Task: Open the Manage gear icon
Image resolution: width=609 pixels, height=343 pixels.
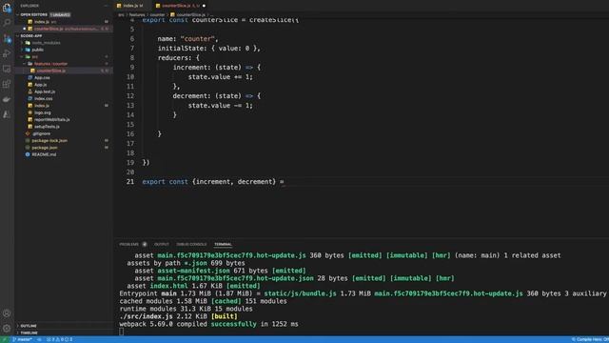Action: 7,328
